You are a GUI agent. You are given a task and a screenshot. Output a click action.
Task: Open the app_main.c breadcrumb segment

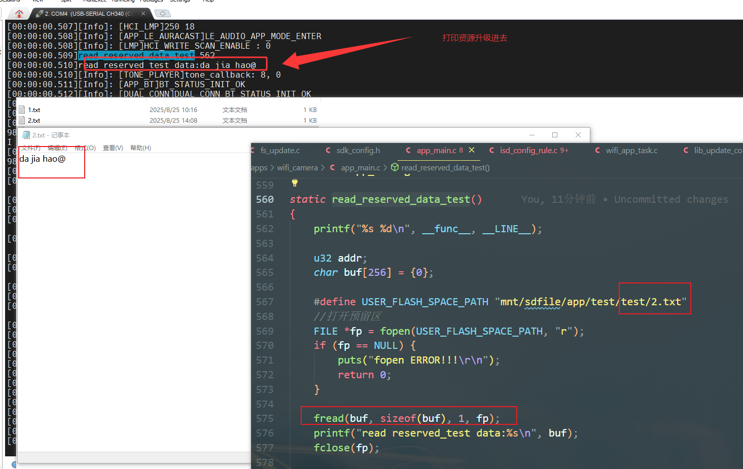[361, 168]
